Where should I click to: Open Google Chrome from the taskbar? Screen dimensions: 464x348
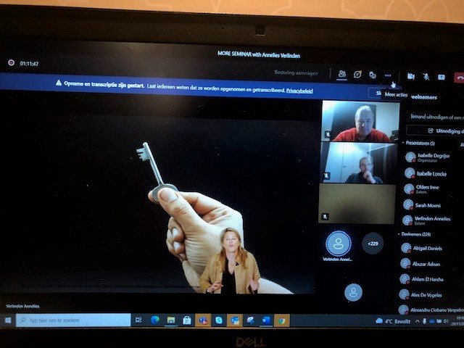pos(281,320)
